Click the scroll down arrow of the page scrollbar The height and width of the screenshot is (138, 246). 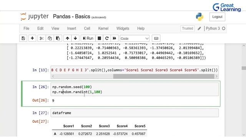pos(244,135)
